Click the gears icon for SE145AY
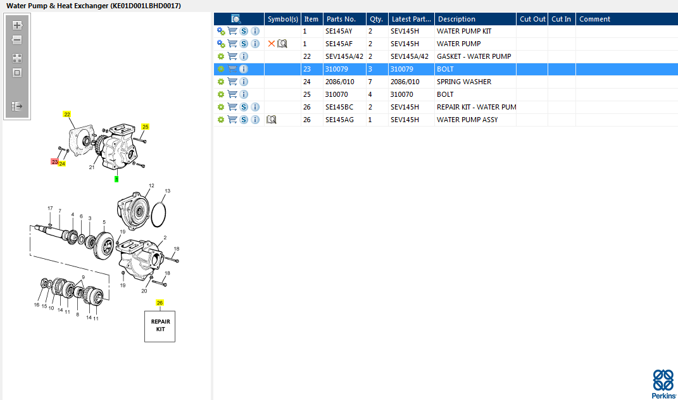The height and width of the screenshot is (400, 678). tap(221, 31)
